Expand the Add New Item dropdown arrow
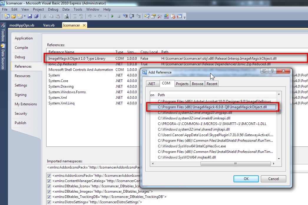The width and height of the screenshot is (308, 205). pyautogui.click(x=24, y=16)
